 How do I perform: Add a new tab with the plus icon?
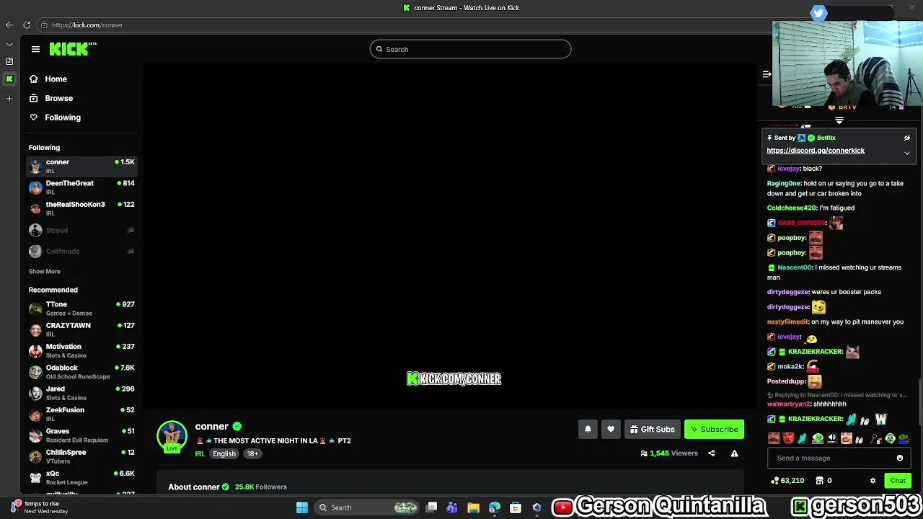point(9,98)
